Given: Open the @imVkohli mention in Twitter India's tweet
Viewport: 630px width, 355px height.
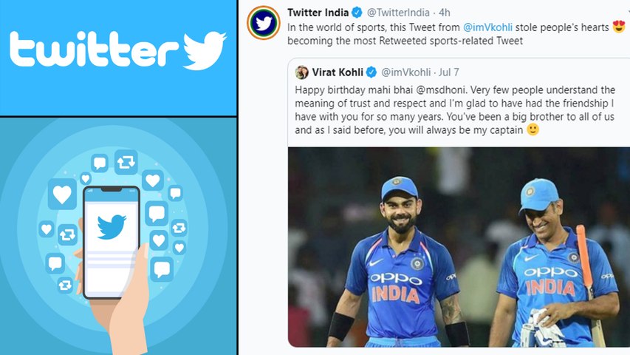Looking at the screenshot, I should coord(487,28).
